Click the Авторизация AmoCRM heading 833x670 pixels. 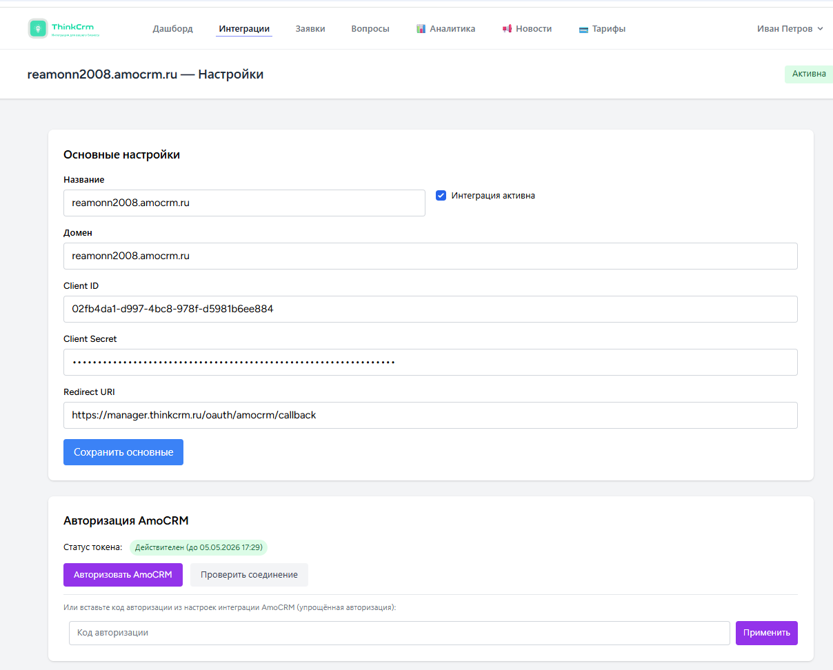[x=126, y=520]
